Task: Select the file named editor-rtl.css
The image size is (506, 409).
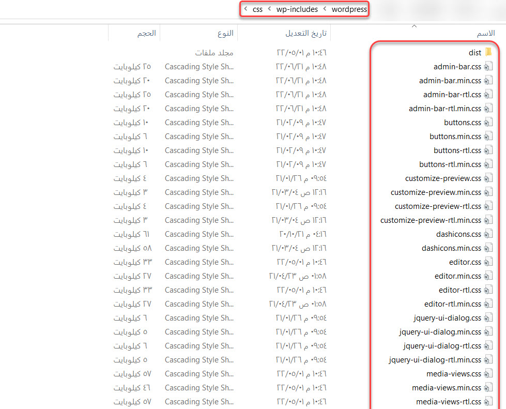Action: point(459,290)
